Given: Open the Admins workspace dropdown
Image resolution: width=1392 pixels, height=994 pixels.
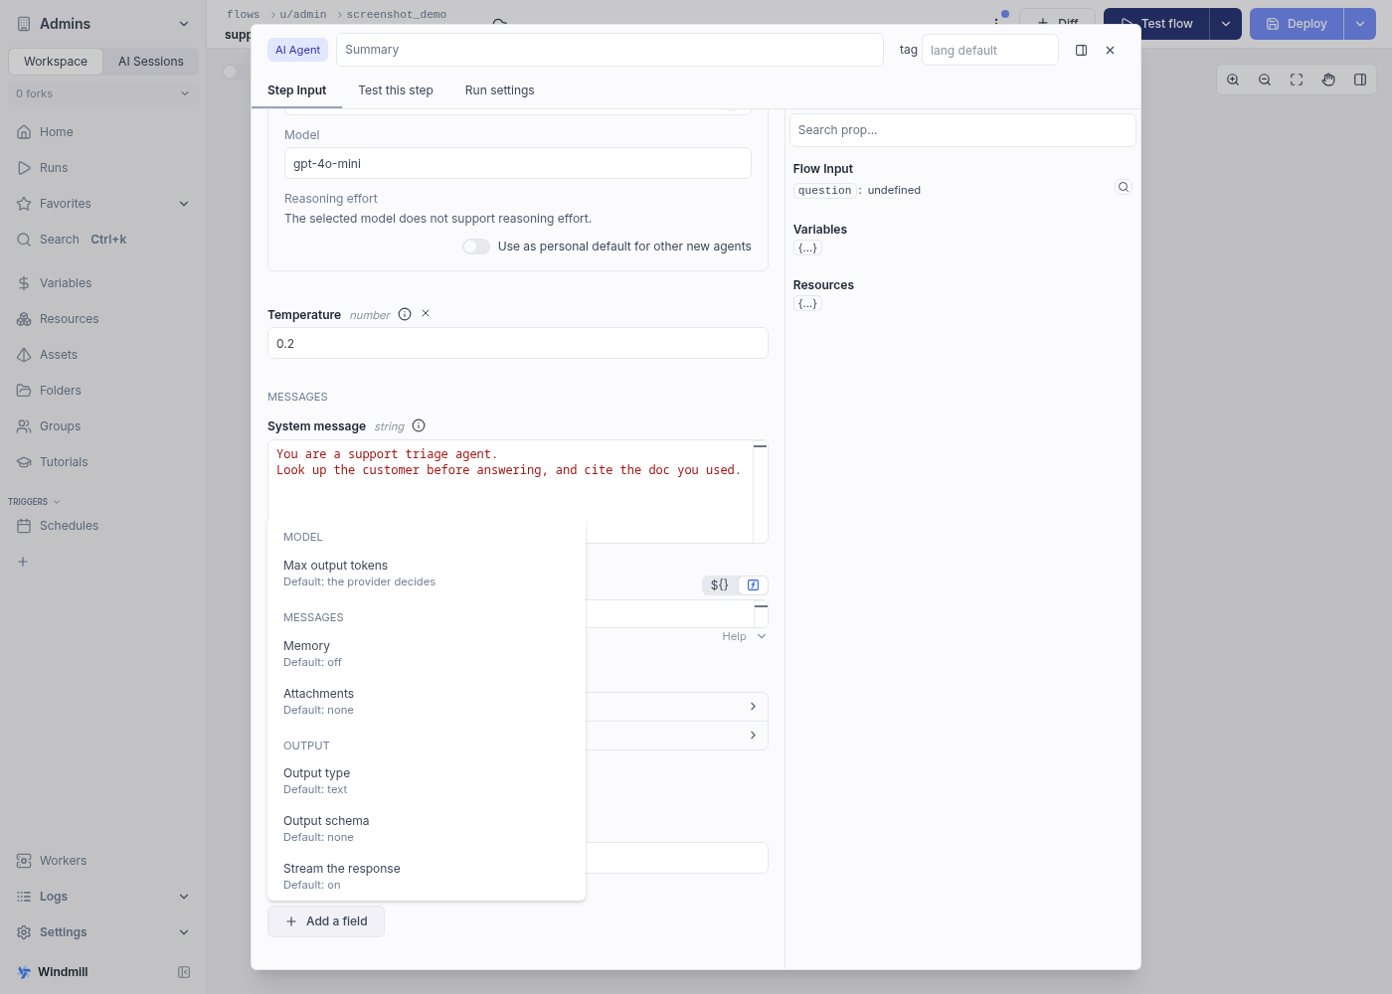Looking at the screenshot, I should click(x=103, y=24).
